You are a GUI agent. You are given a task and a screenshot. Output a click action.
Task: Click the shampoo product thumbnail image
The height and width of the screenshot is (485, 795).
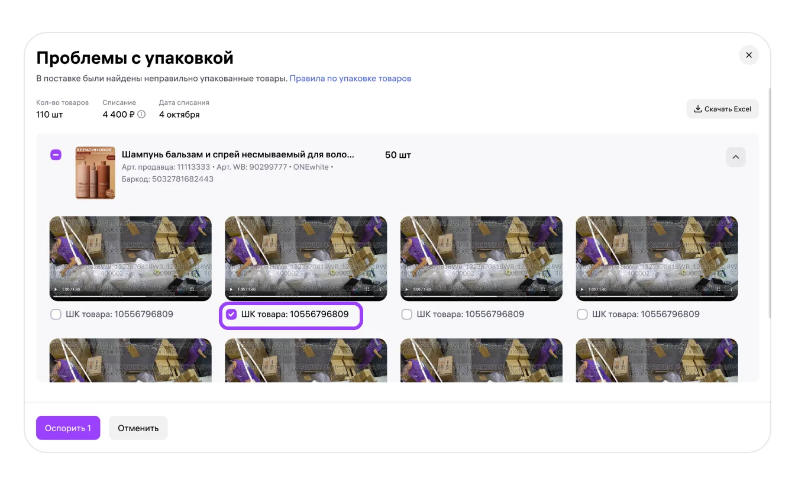[x=95, y=173]
